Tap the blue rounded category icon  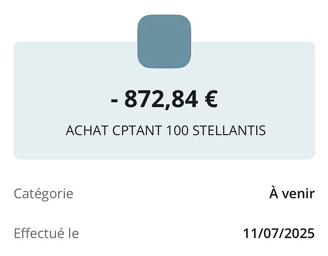[x=164, y=41]
